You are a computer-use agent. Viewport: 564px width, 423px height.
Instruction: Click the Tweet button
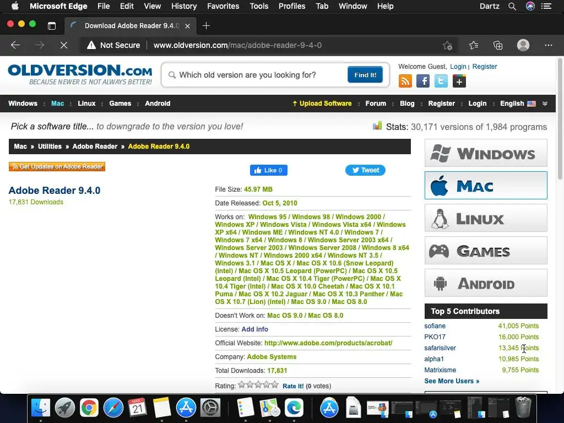click(365, 170)
